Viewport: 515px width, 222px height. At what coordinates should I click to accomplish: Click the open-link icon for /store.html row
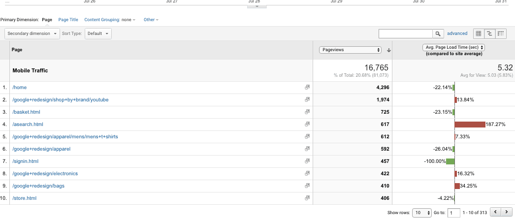point(307,198)
